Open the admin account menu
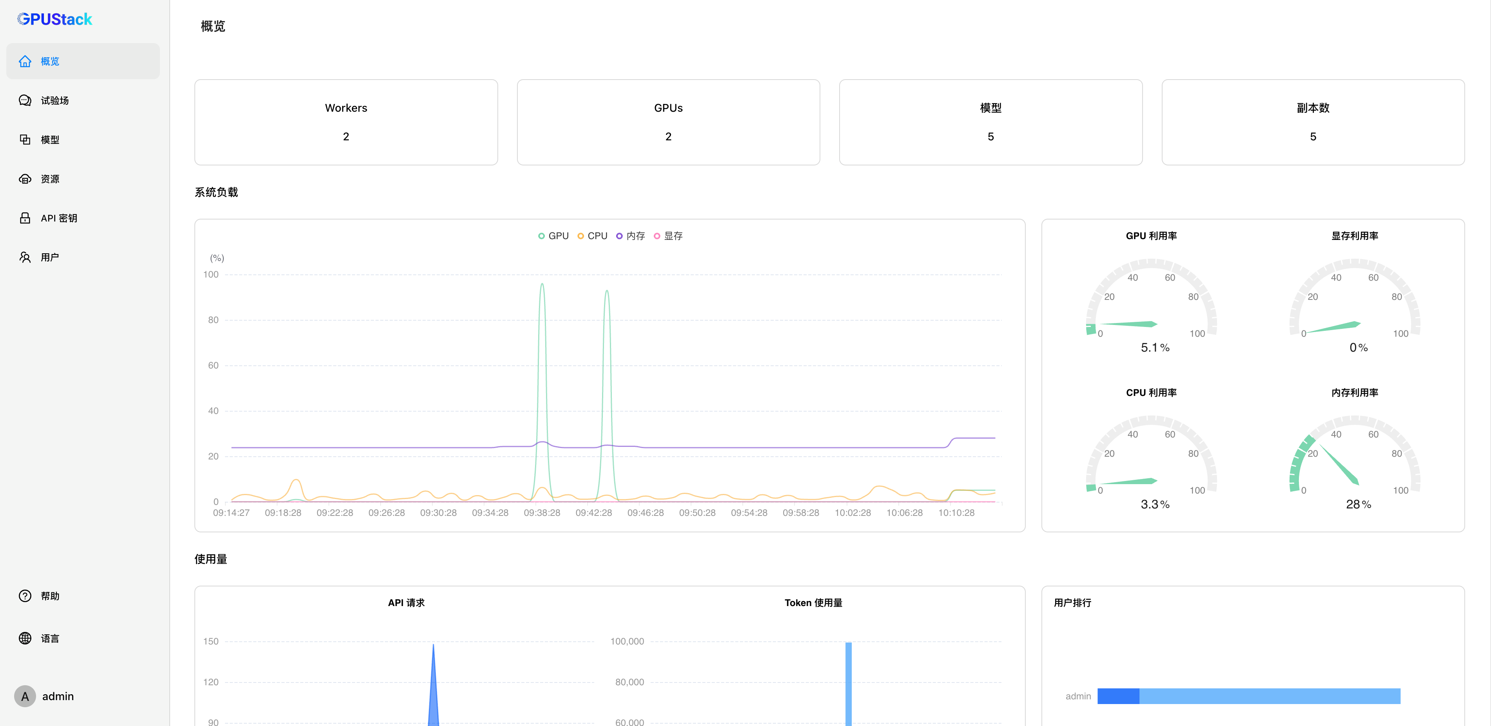The height and width of the screenshot is (726, 1491). (x=45, y=696)
